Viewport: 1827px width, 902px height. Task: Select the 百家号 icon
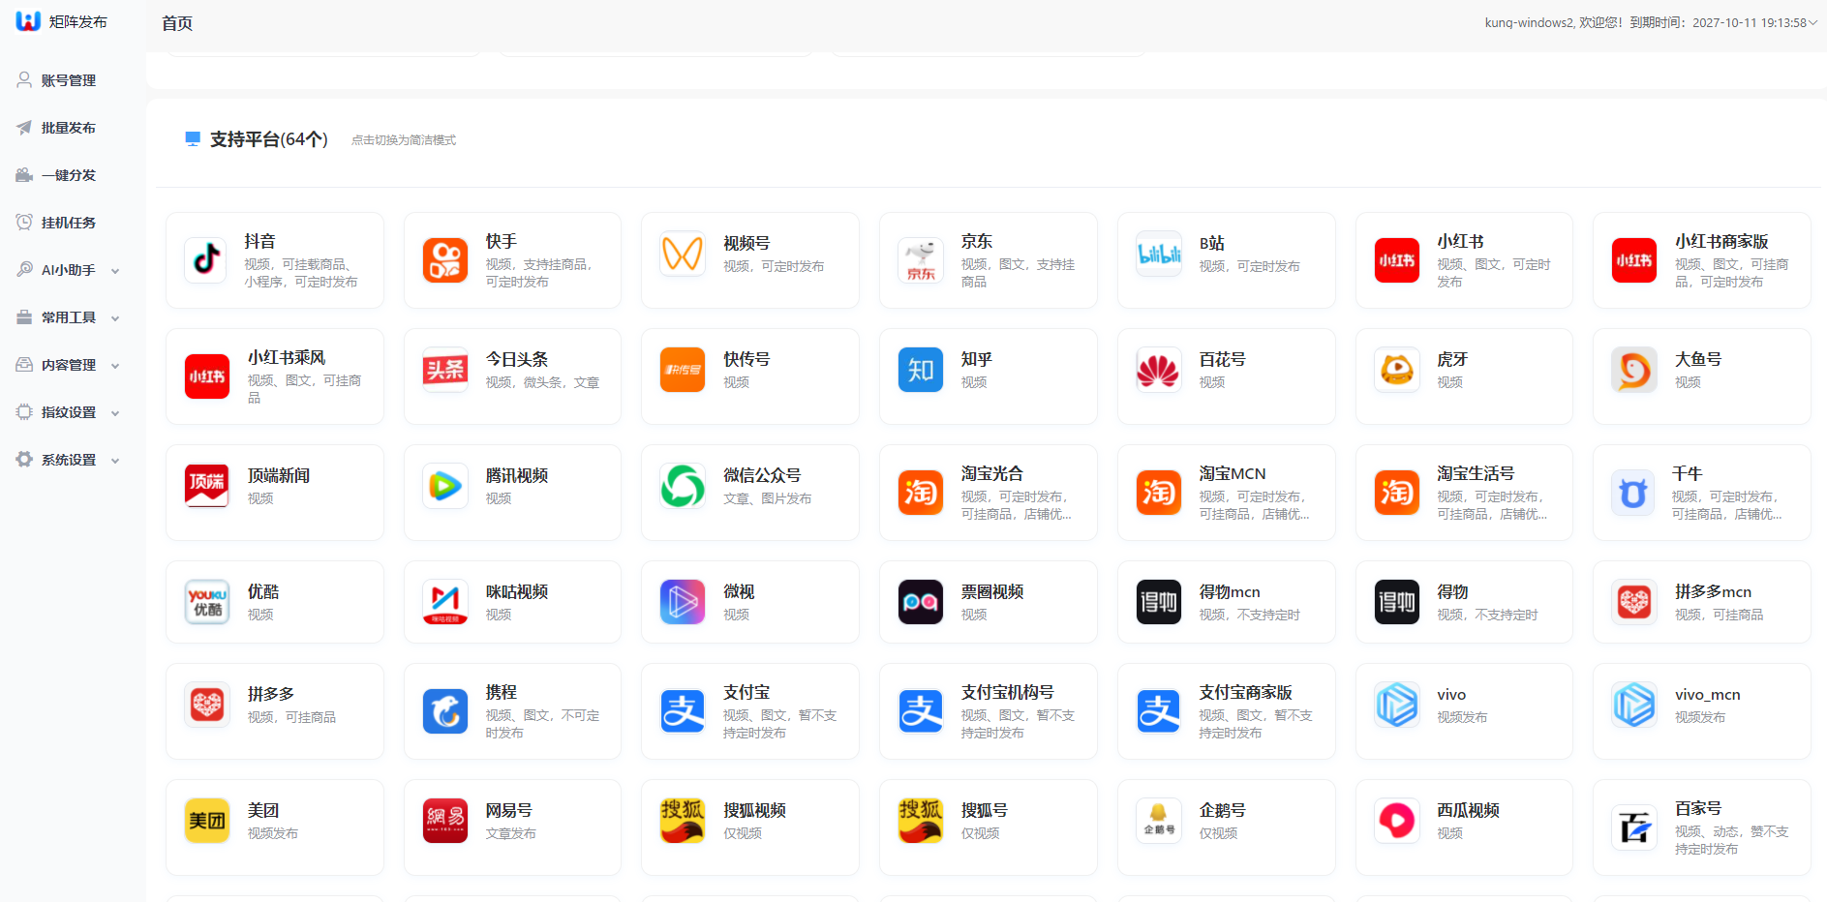pos(1634,827)
